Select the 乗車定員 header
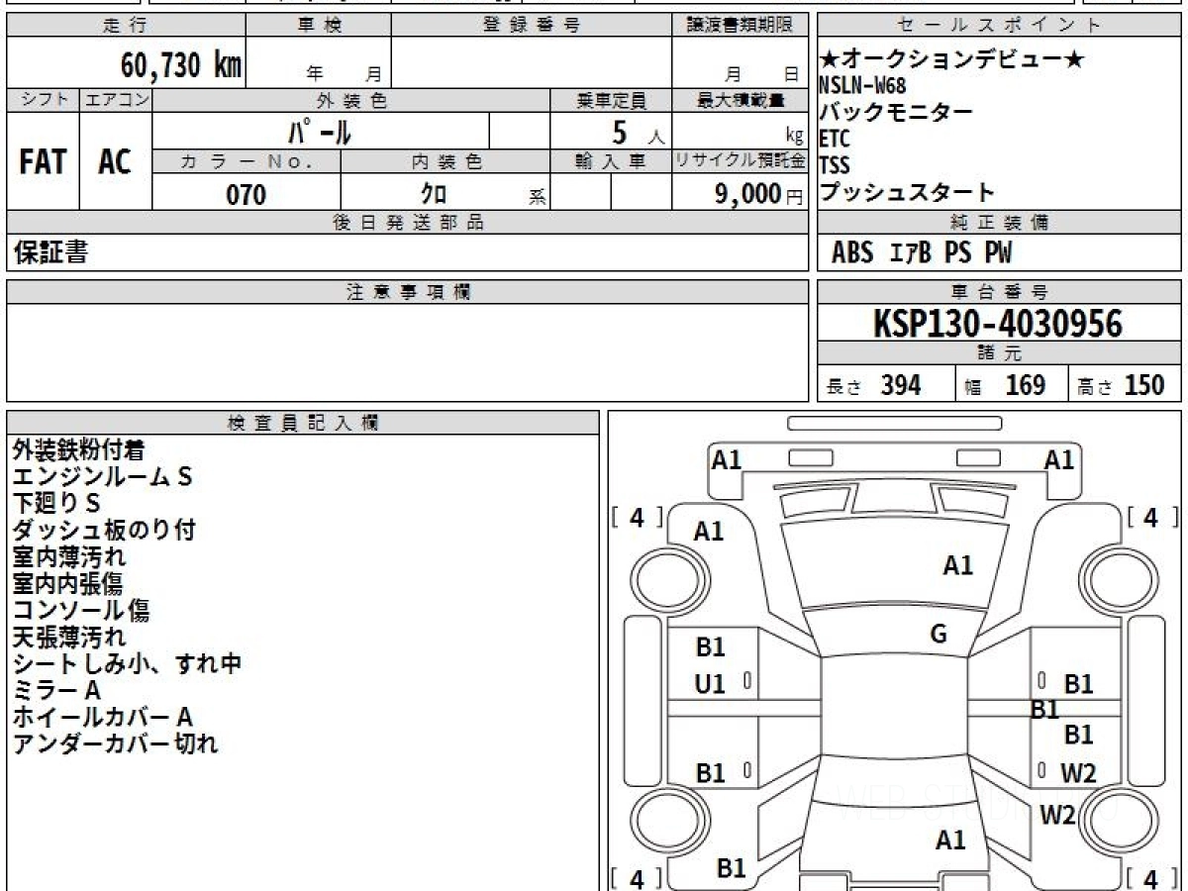This screenshot has width=1188, height=891. (x=611, y=100)
